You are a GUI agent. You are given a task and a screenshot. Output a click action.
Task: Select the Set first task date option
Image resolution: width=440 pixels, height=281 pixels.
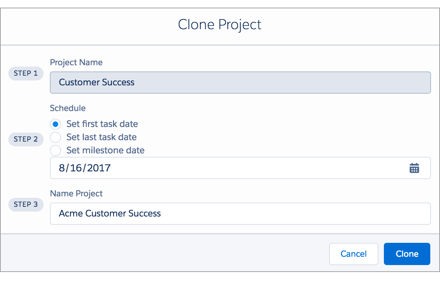point(55,124)
